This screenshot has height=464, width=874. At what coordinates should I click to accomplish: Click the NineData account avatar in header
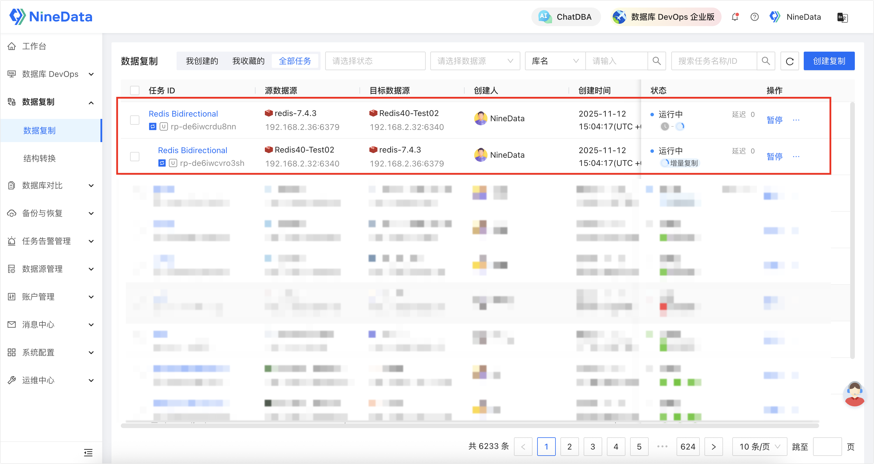[x=775, y=17]
